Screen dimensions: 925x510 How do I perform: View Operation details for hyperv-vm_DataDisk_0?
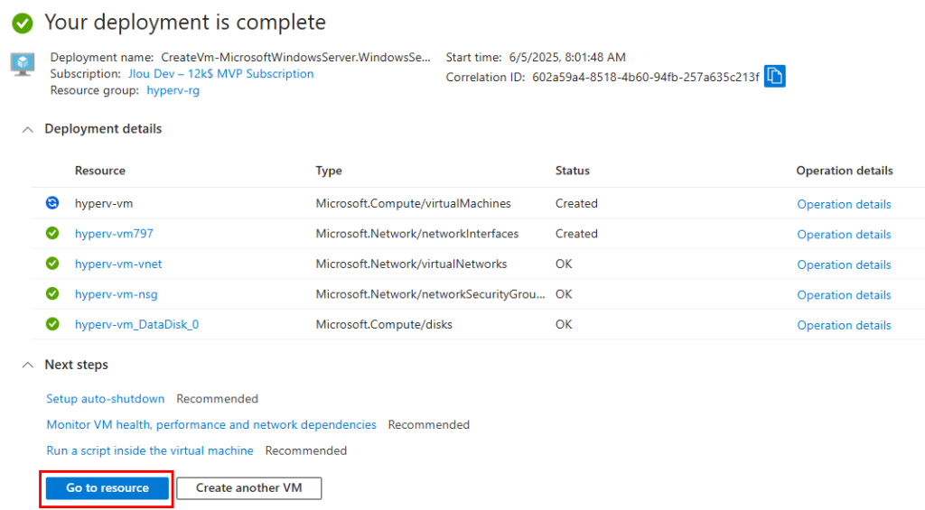844,325
